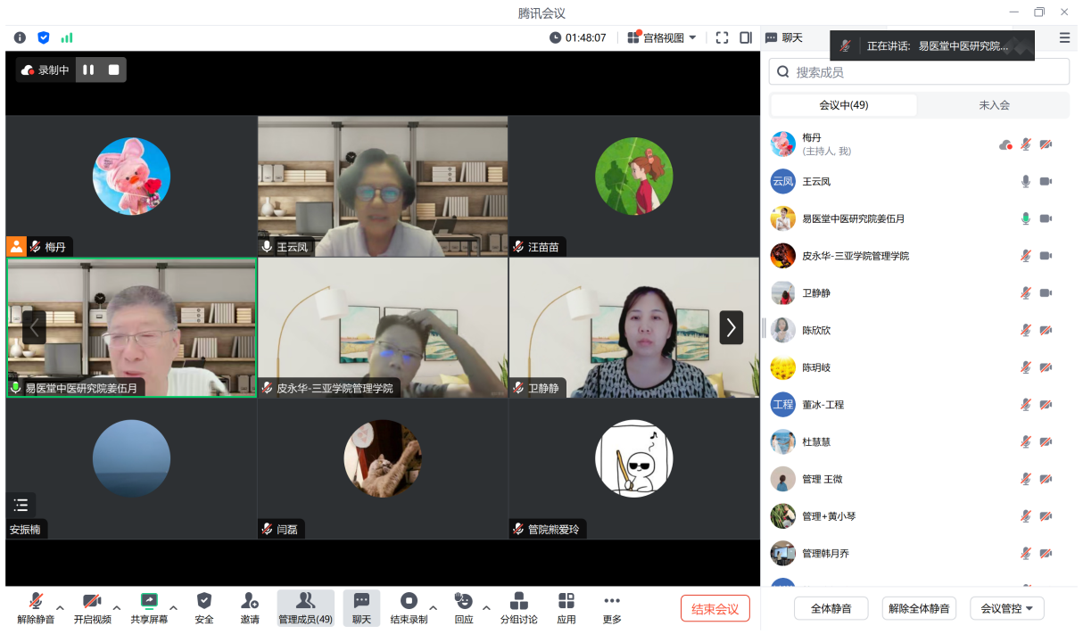Select the In Meeting (会议中) tab

click(843, 105)
